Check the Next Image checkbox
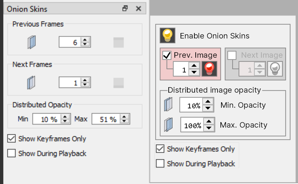Image resolution: width=298 pixels, height=184 pixels. pos(232,55)
